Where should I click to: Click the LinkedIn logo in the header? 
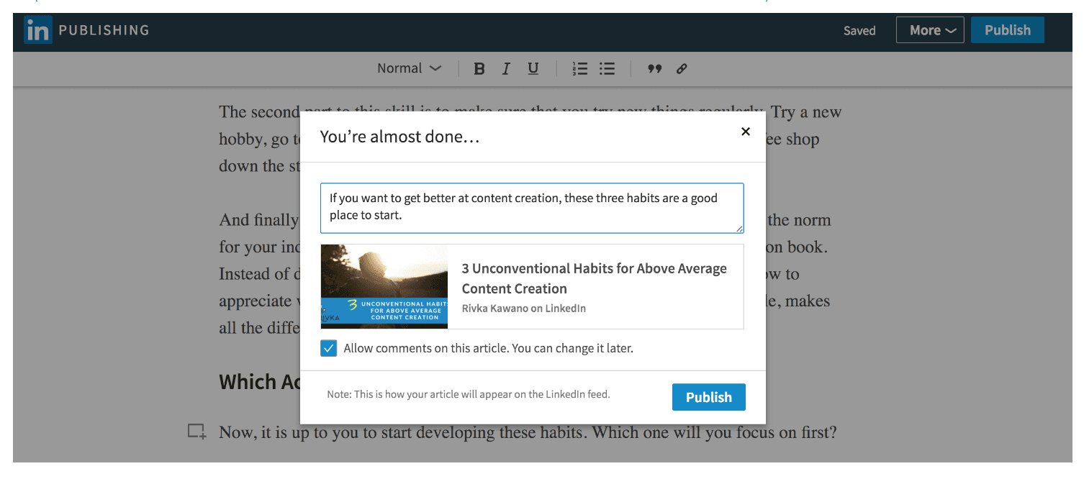click(37, 31)
